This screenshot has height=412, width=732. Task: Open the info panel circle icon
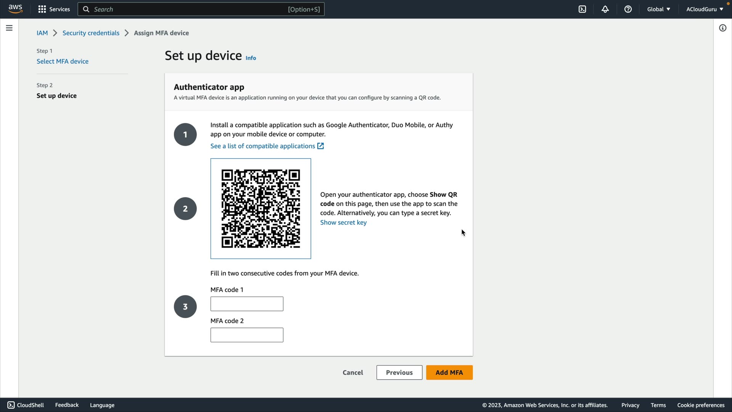722,28
